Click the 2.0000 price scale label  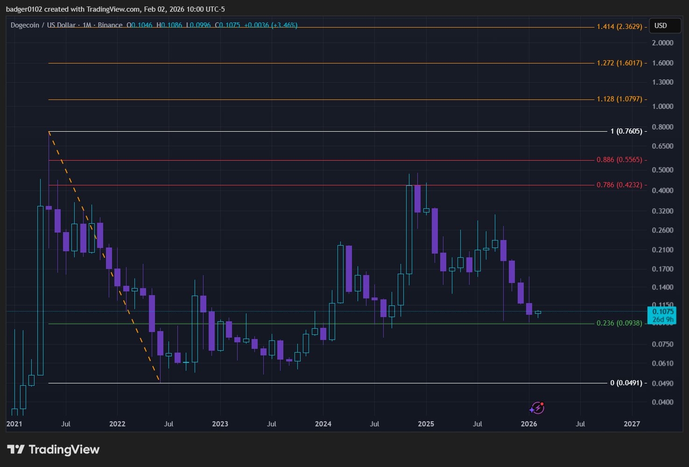[662, 42]
